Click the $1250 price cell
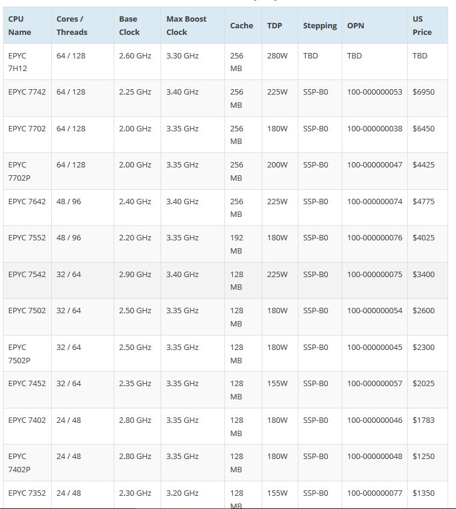The width and height of the screenshot is (456, 509). tap(428, 463)
